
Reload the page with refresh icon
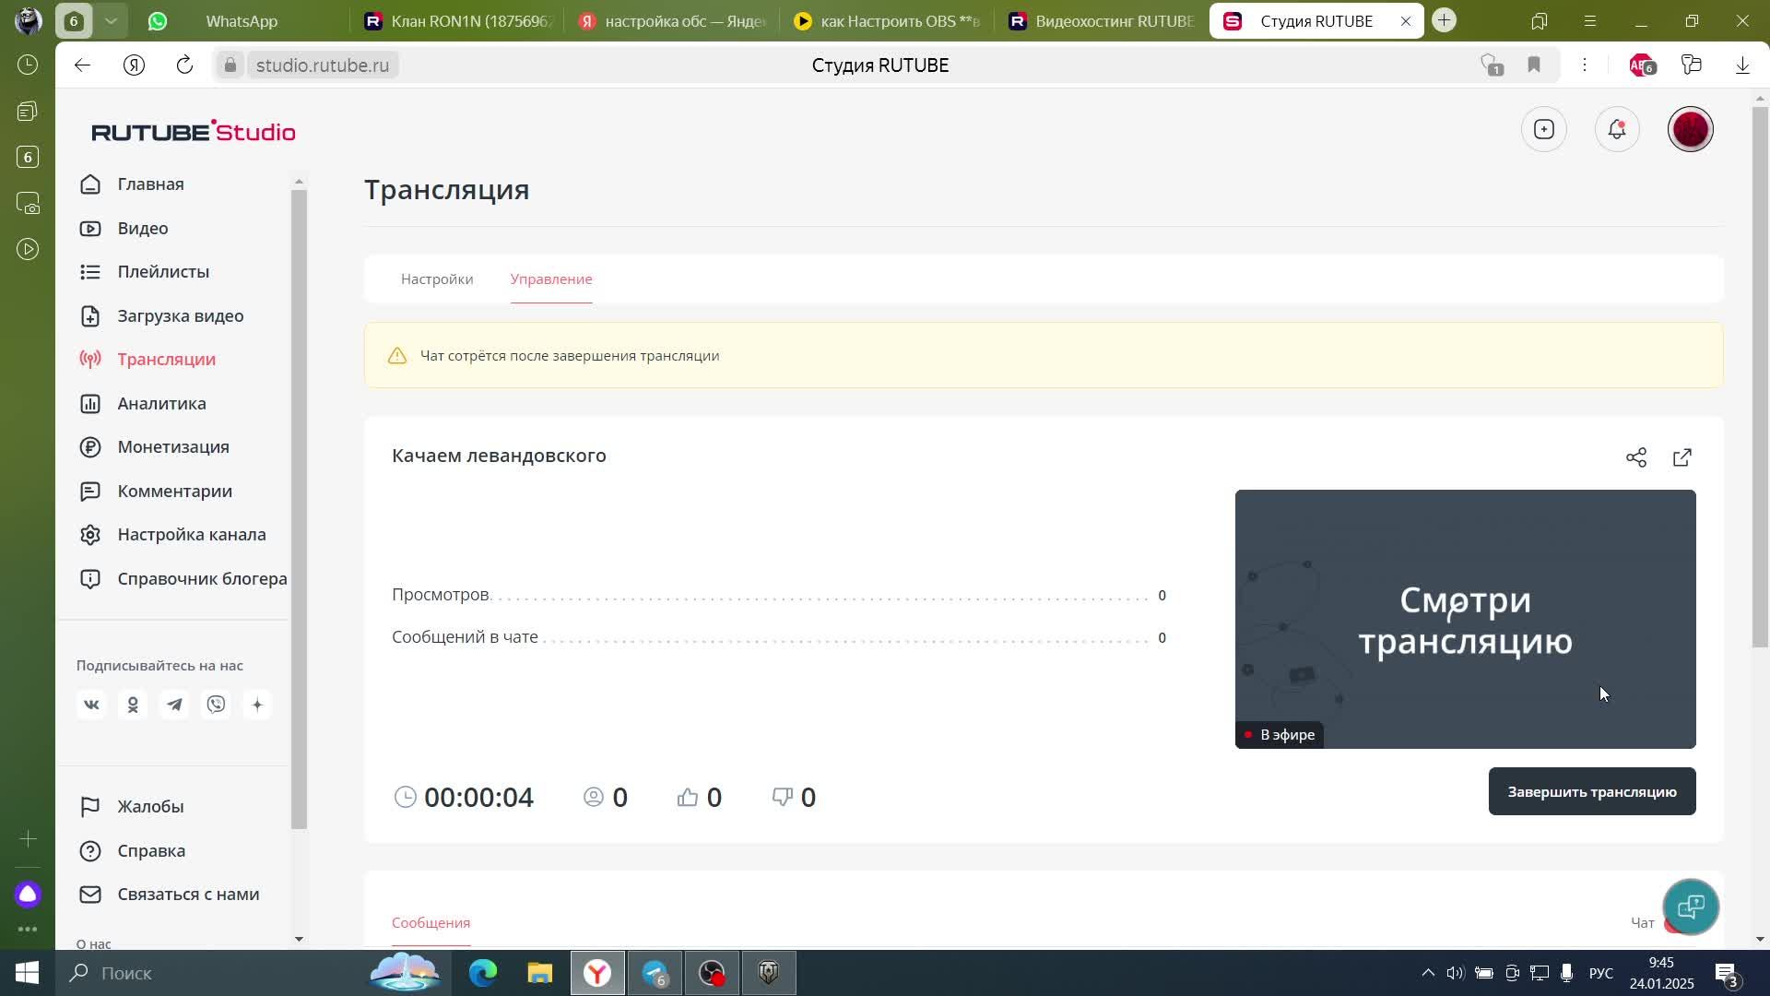[x=184, y=65]
